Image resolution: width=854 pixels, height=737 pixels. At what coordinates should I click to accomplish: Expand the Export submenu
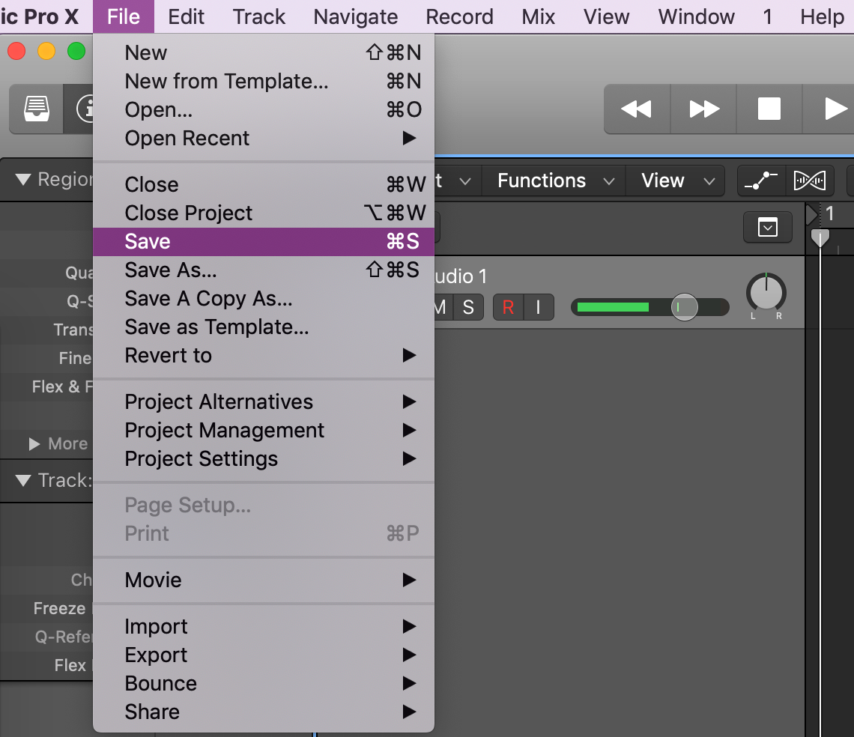(264, 655)
